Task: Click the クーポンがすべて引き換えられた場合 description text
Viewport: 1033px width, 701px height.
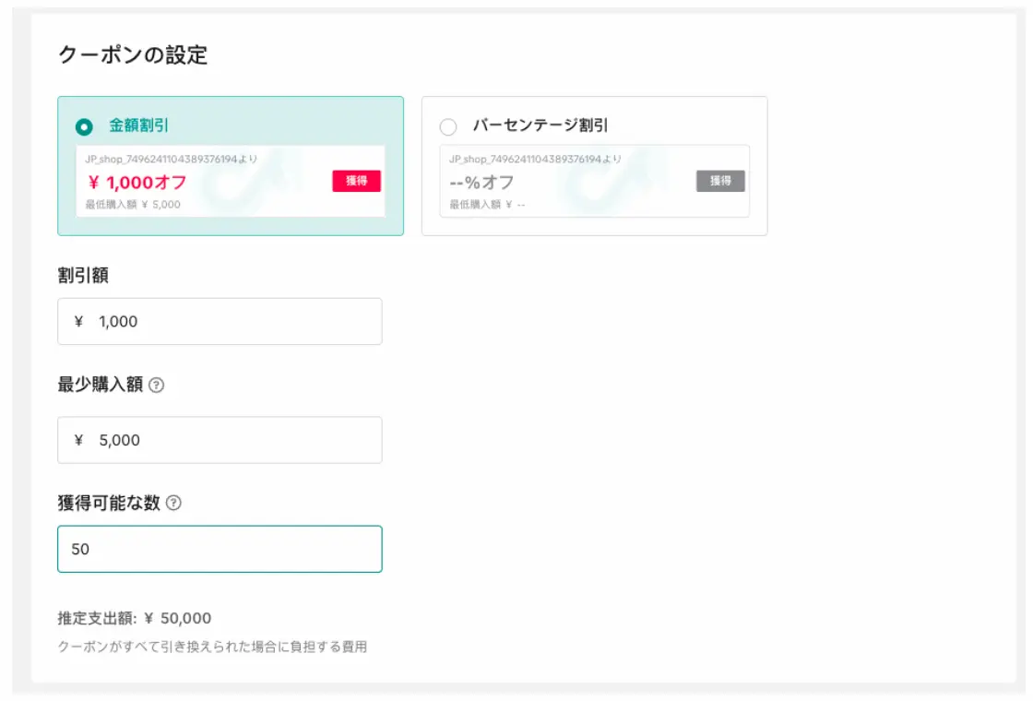Action: coord(212,647)
